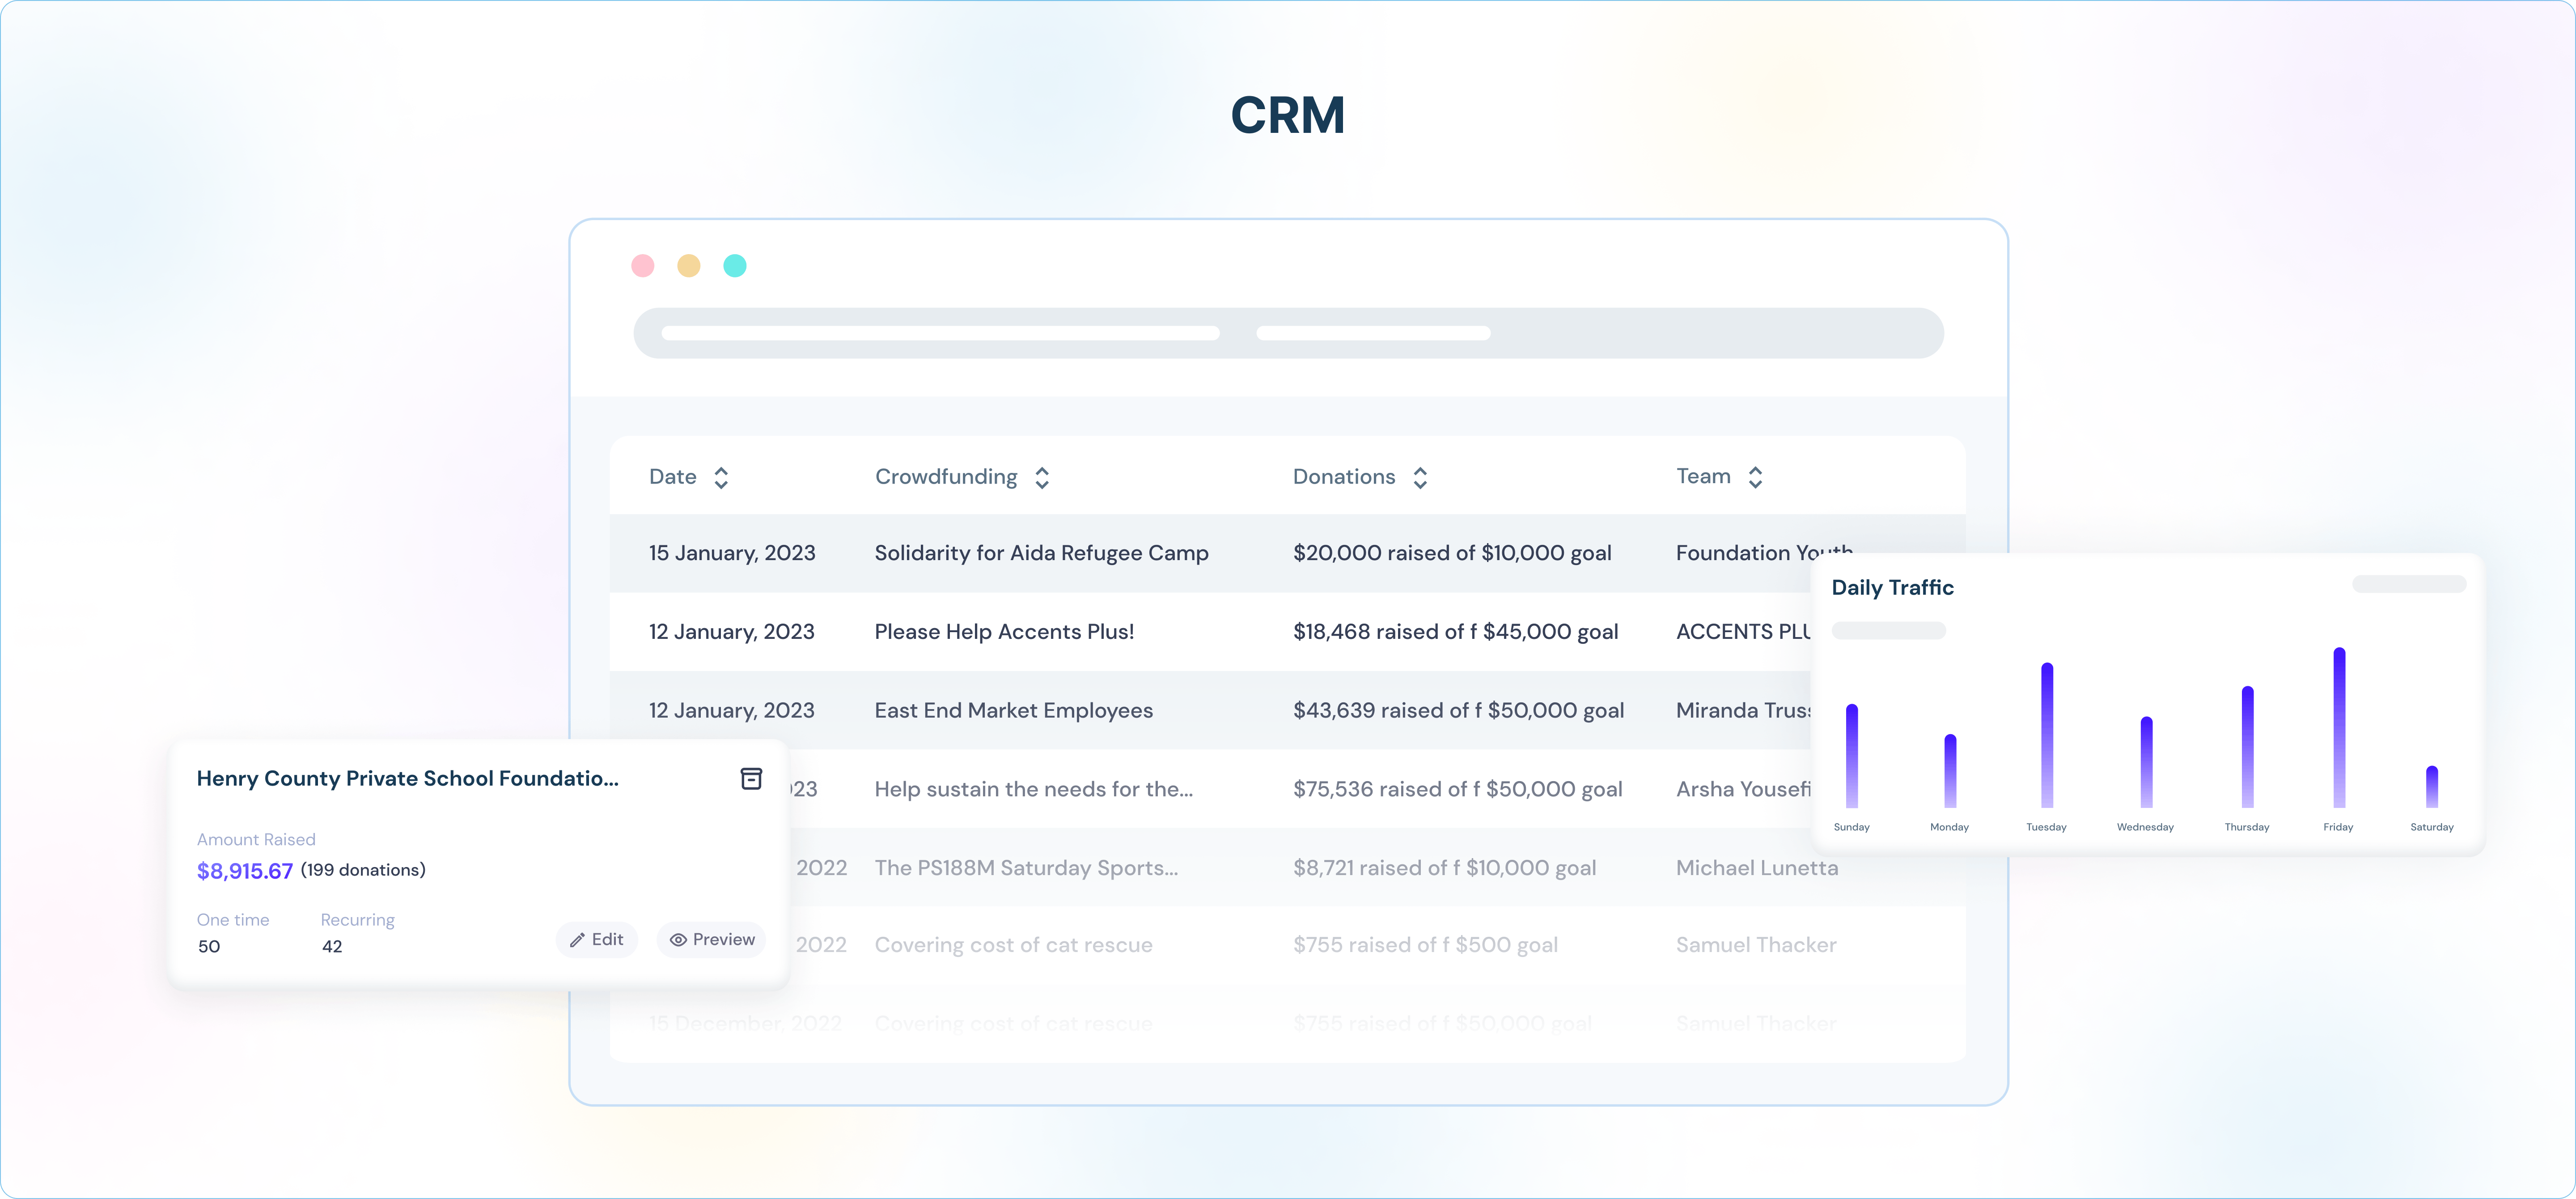Select the Tuesday traffic bar

(2047, 735)
